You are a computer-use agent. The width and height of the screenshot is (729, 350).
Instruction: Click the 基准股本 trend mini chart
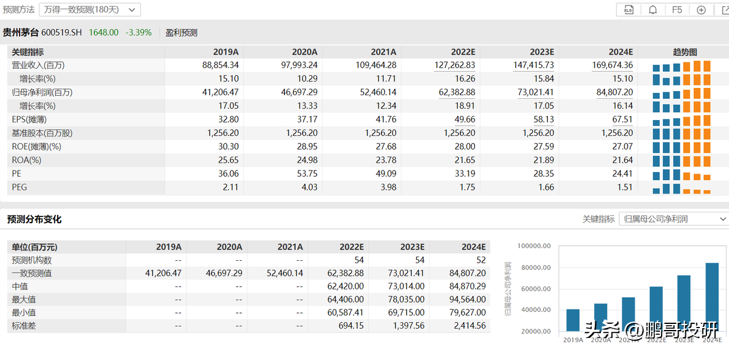pos(681,133)
